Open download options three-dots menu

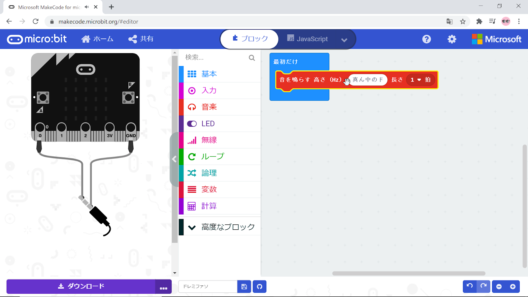[163, 286]
